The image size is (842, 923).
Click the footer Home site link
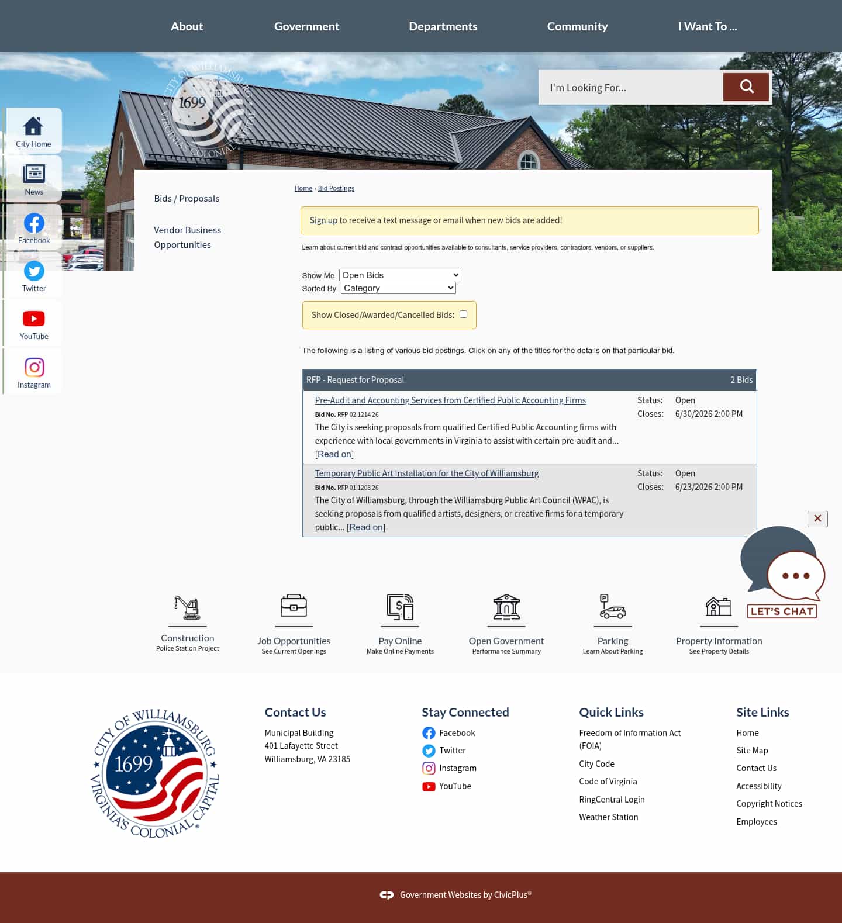(747, 733)
